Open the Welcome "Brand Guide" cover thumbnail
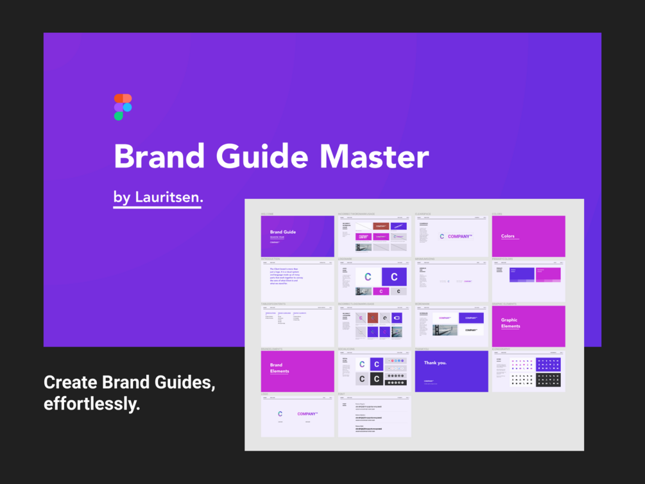This screenshot has width=645, height=484. pyautogui.click(x=297, y=236)
